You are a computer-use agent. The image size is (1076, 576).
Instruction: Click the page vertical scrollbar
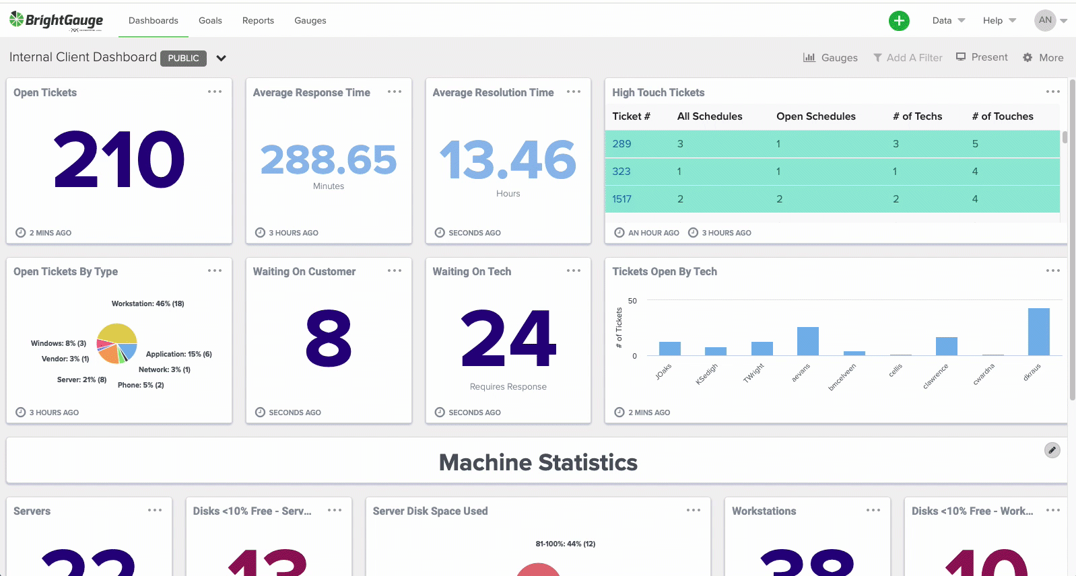click(x=1073, y=239)
